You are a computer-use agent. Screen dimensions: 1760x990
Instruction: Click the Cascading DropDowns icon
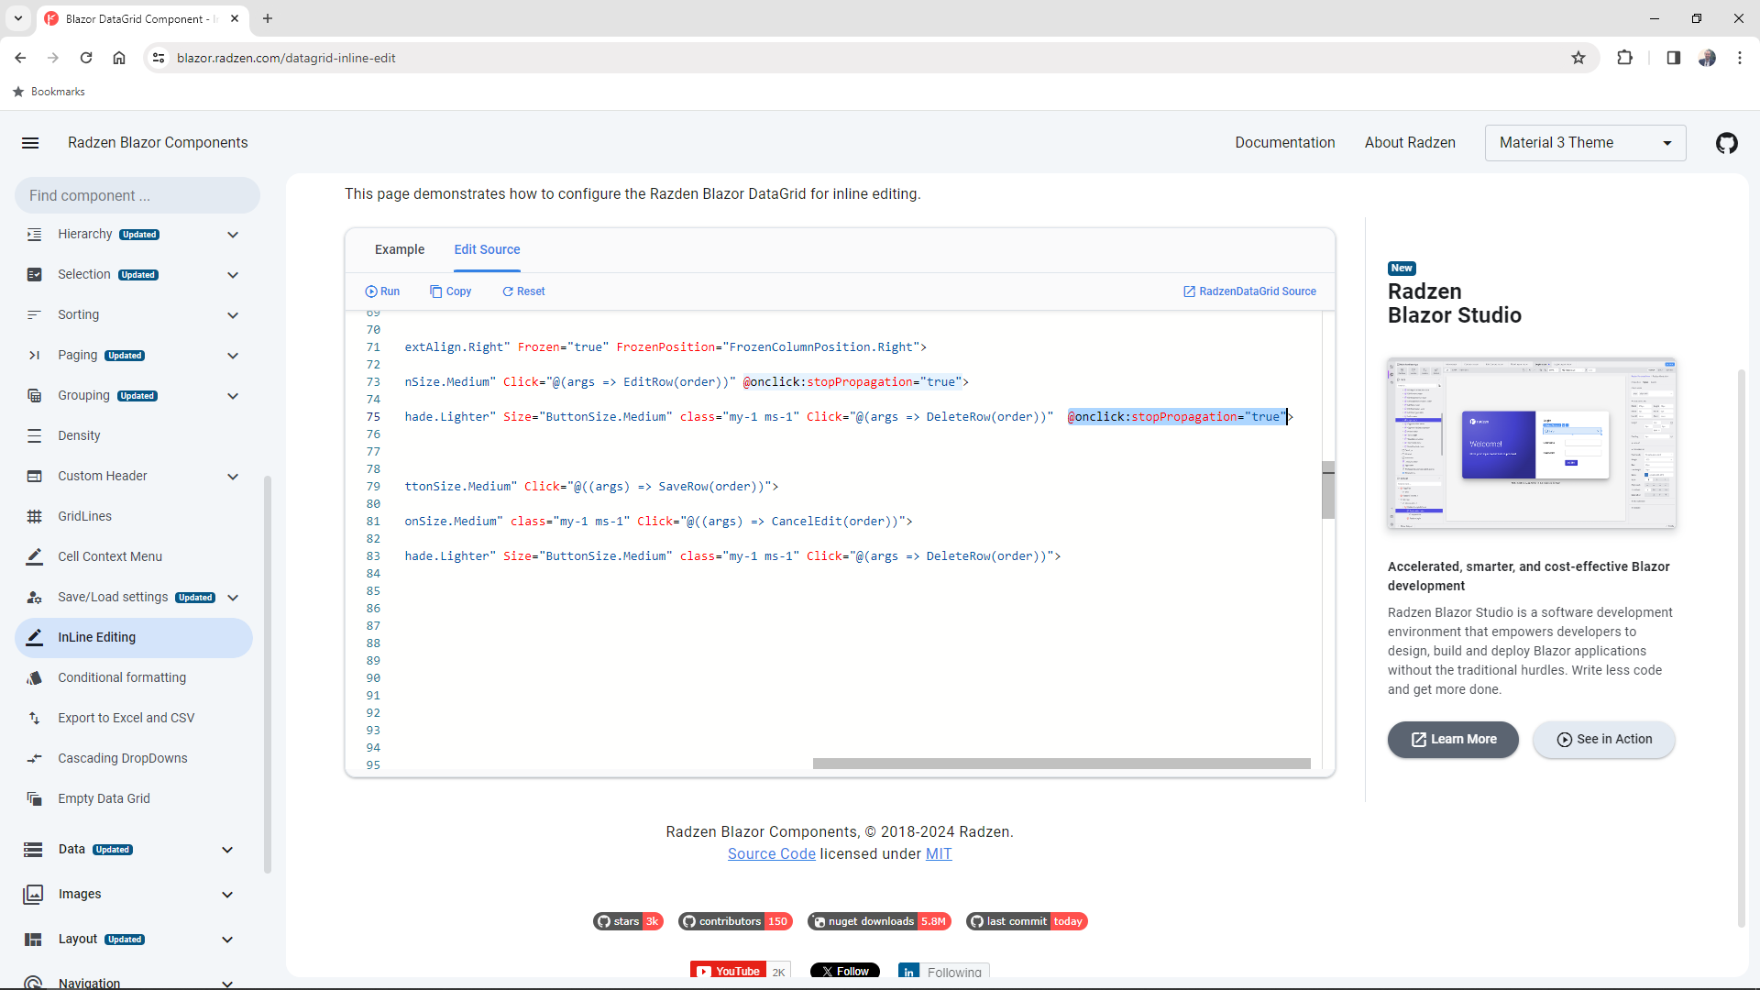[x=34, y=759]
